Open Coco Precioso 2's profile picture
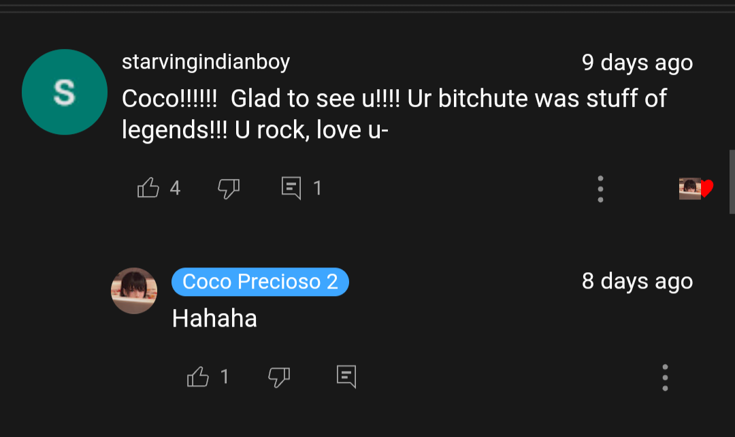 [134, 291]
